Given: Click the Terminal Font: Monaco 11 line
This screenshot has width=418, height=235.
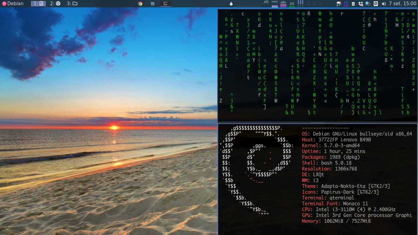Looking at the screenshot, I should (335, 203).
